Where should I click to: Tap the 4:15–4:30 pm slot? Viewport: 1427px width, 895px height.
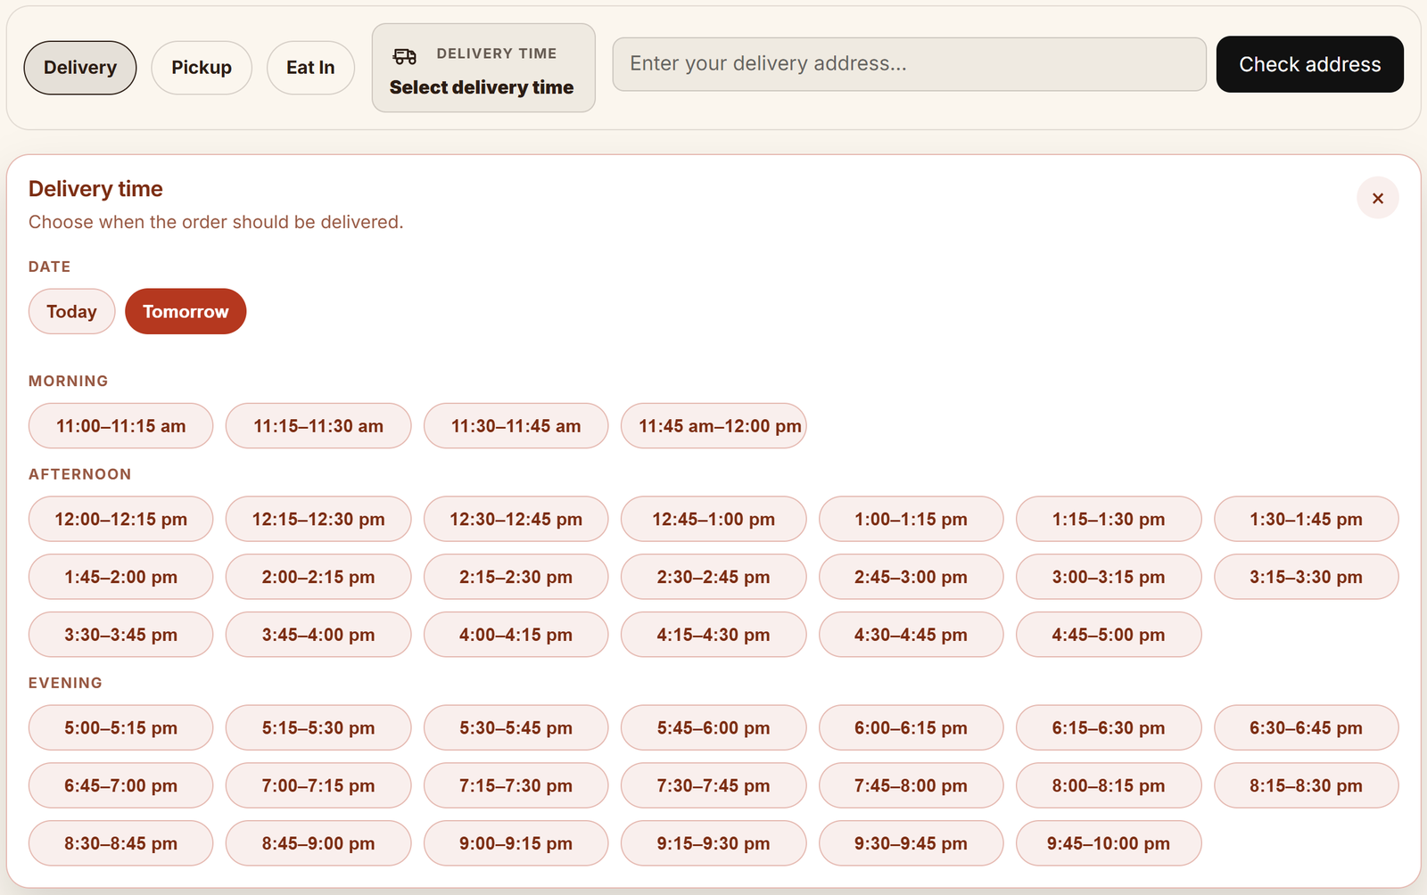coord(713,635)
